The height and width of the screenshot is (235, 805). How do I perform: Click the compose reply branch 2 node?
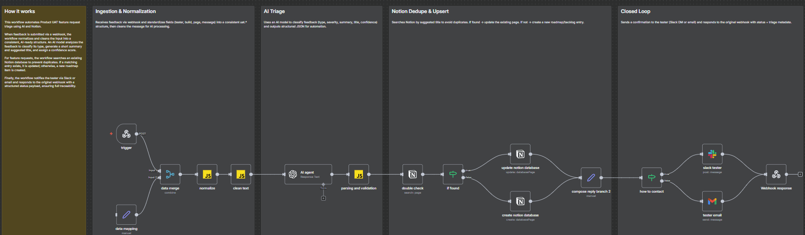click(590, 178)
